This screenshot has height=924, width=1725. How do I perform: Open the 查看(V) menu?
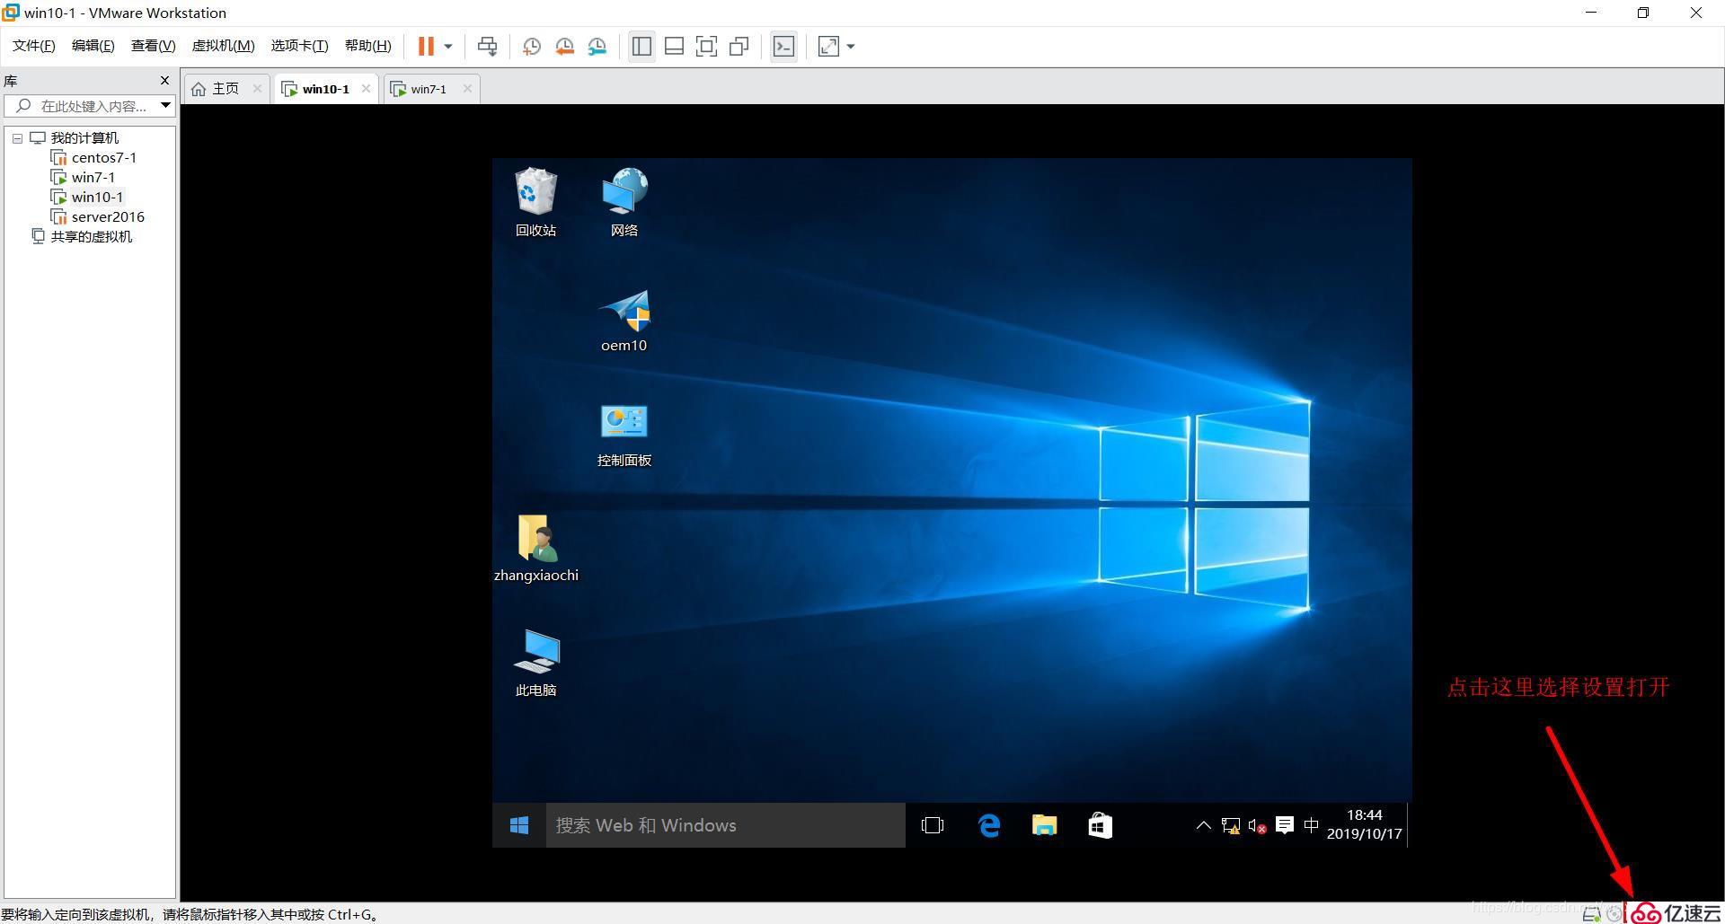click(153, 46)
